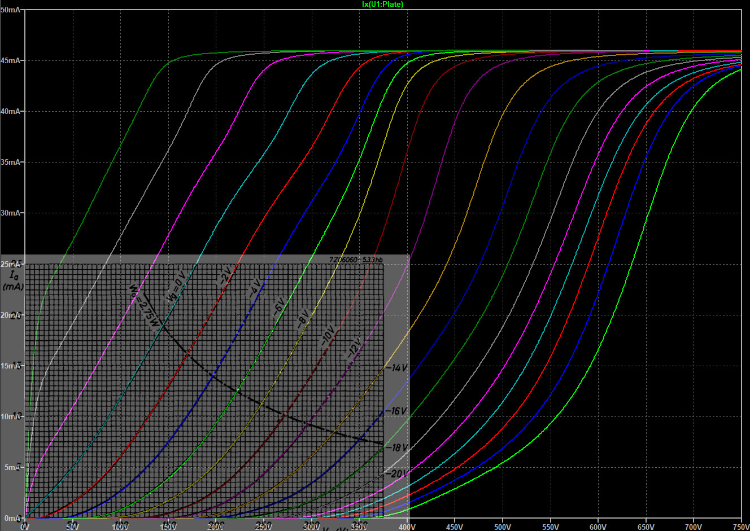The image size is (750, 531).
Task: Click the 600V horizontal axis label
Action: [598, 526]
